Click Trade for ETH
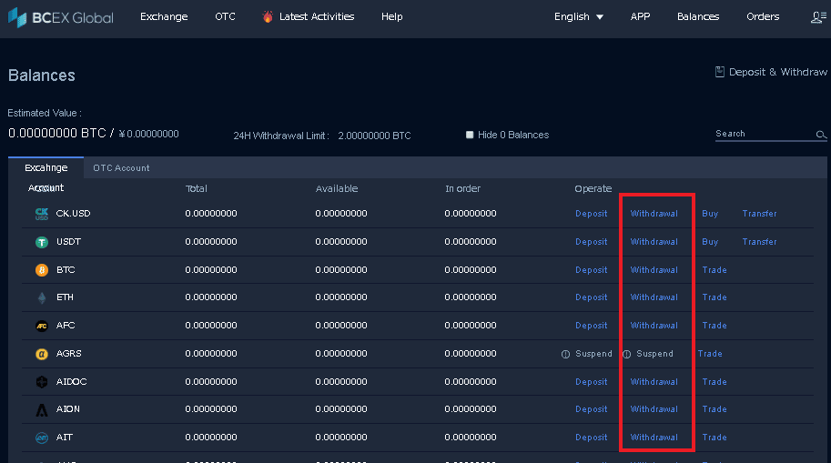This screenshot has width=831, height=463. click(714, 297)
